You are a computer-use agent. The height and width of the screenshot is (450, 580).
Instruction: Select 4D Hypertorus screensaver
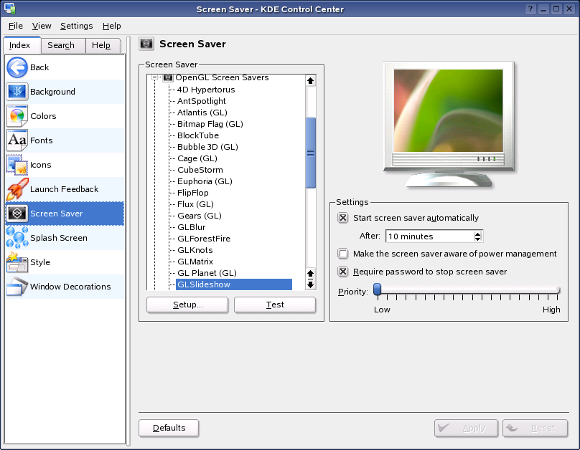tap(206, 90)
